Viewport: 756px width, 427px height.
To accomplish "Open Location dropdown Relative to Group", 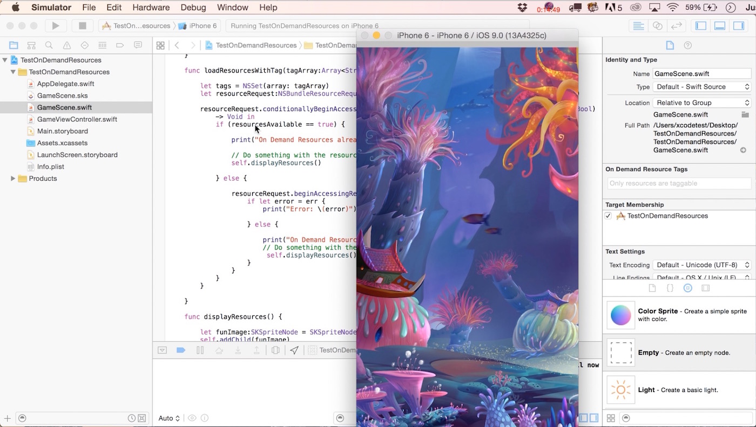I will tap(701, 103).
